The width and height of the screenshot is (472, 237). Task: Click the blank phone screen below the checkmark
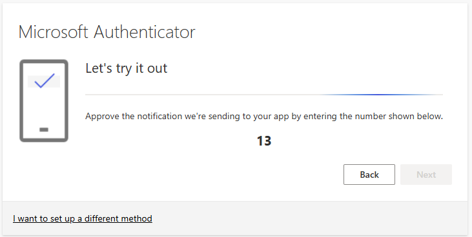click(x=44, y=107)
